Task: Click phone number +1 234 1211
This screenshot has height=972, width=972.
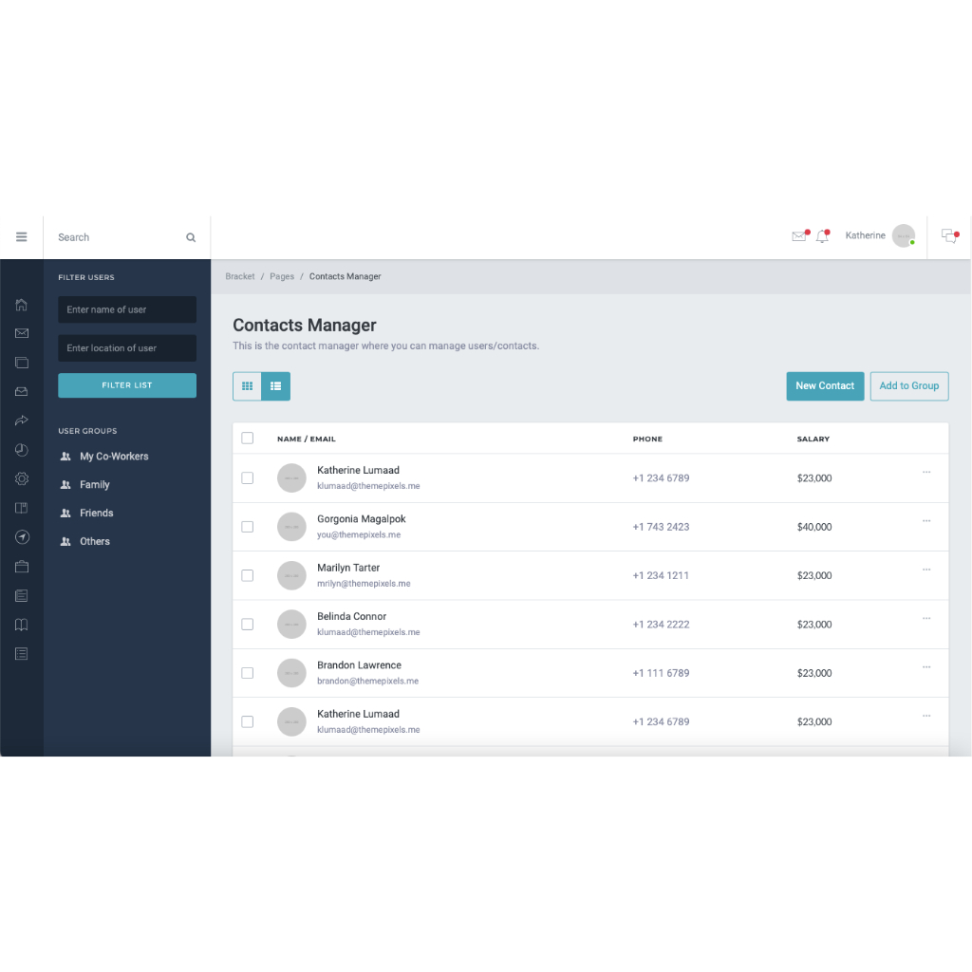Action: click(661, 575)
